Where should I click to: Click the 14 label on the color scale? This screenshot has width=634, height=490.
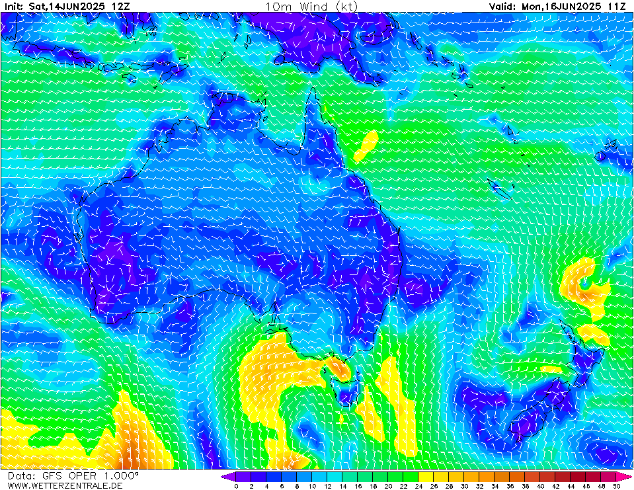tap(343, 486)
